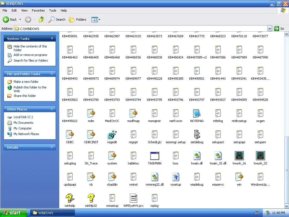Screen dimensions: 289x217
Task: Click Make a new folder link
Action: [26, 82]
